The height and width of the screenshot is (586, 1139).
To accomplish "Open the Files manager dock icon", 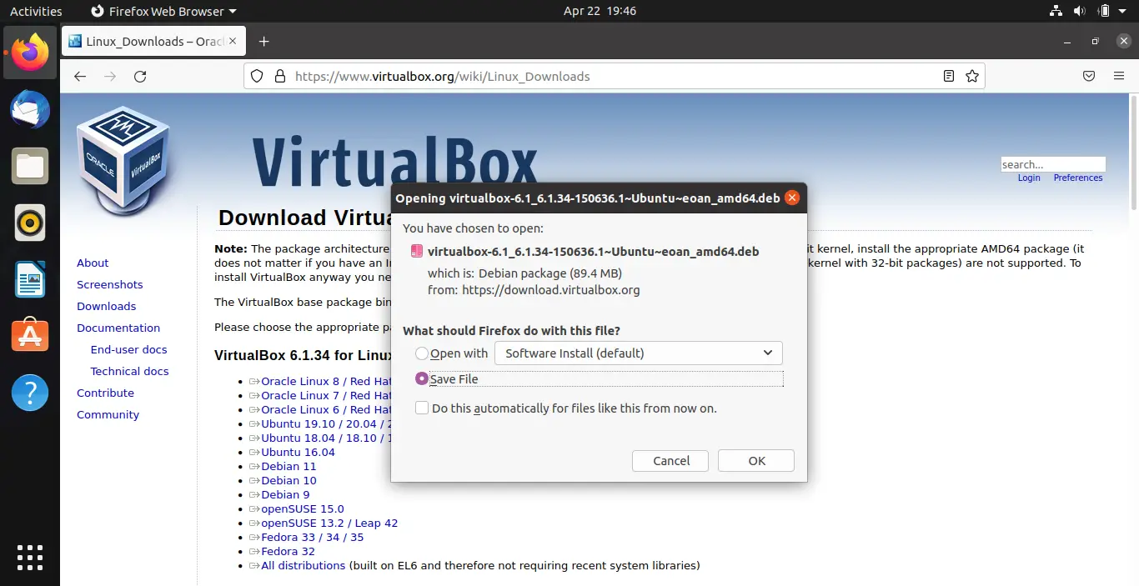I will (x=30, y=166).
